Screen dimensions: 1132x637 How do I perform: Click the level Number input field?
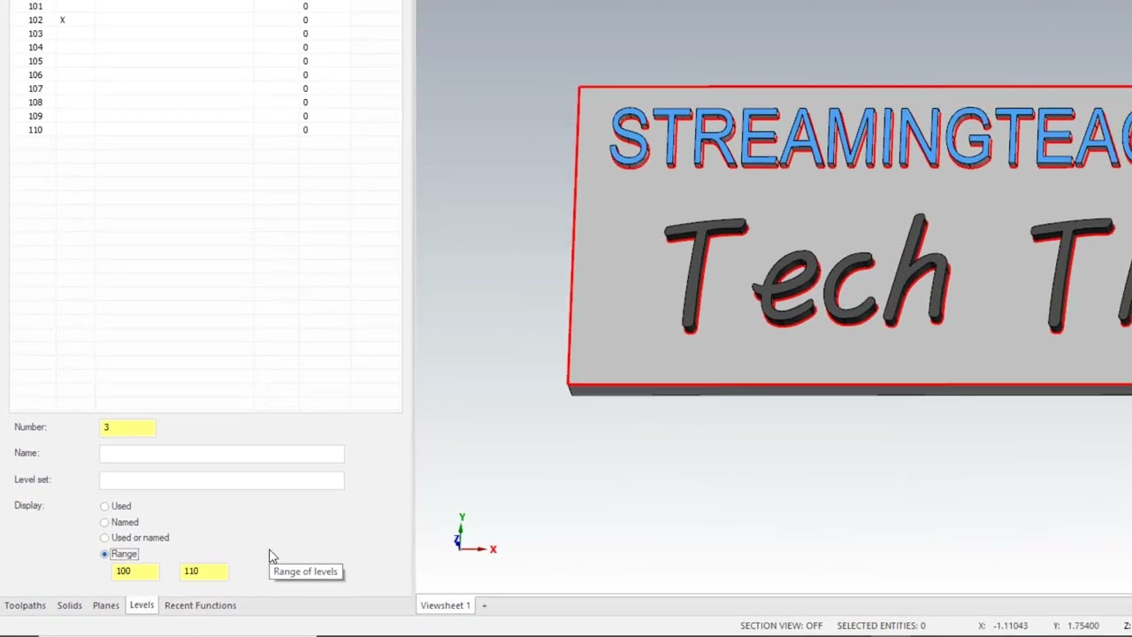[128, 428]
